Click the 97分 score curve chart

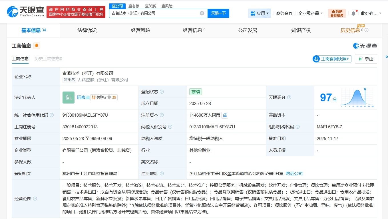click(357, 97)
